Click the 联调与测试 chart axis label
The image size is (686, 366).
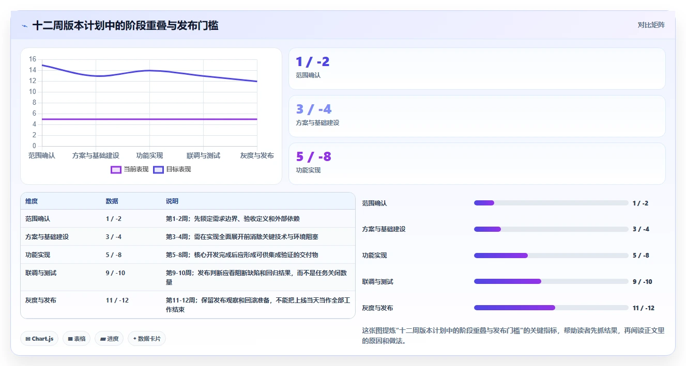[203, 155]
